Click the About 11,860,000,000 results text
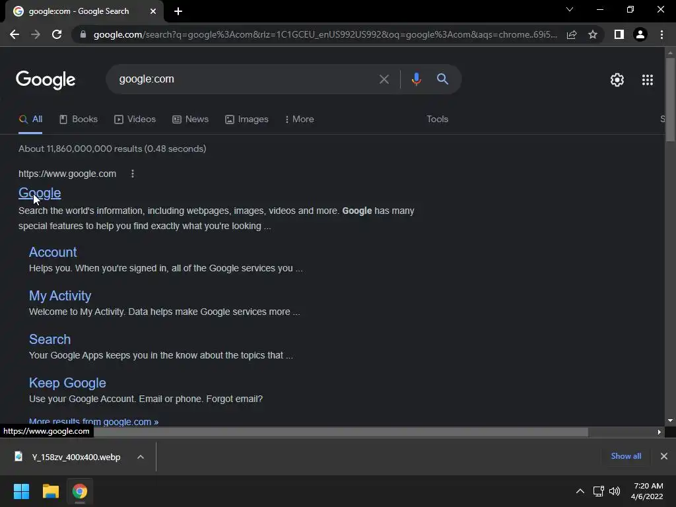This screenshot has height=507, width=676. [x=112, y=149]
